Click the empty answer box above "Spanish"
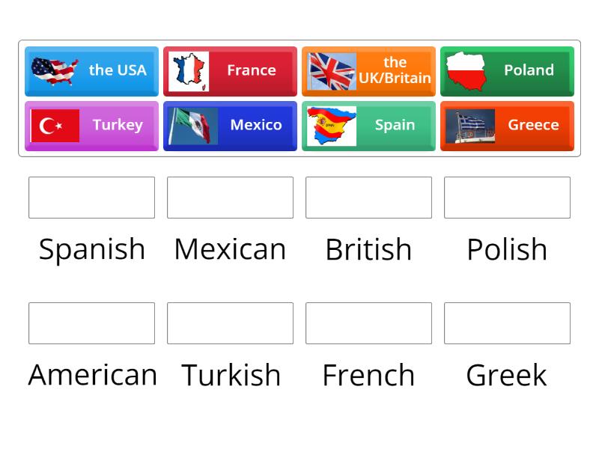This screenshot has height=449, width=599. point(91,198)
